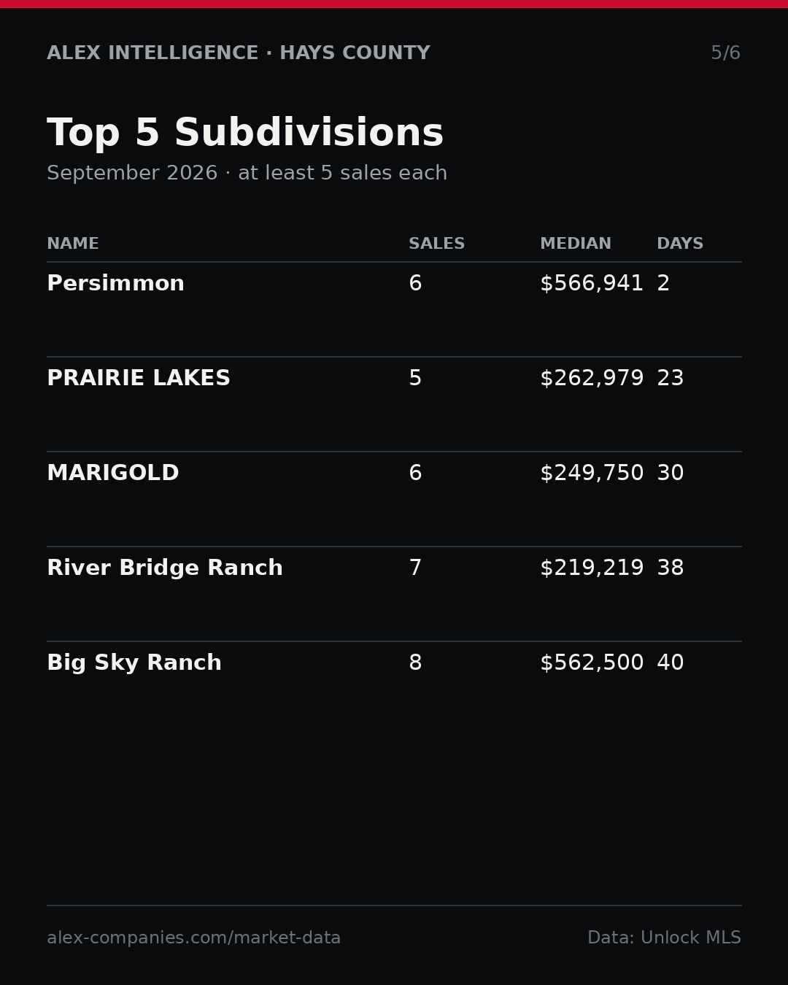Click the $249,750 median price
Screen dimensions: 788x985
[592, 474]
